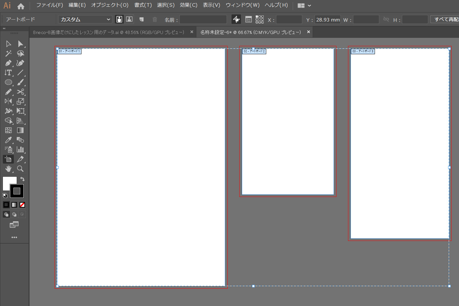Screen dimensions: 459x306
Task: Open the Artboard Options icon
Action: [x=249, y=20]
